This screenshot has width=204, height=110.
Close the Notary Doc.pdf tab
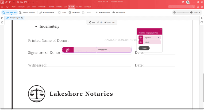coord(22,18)
